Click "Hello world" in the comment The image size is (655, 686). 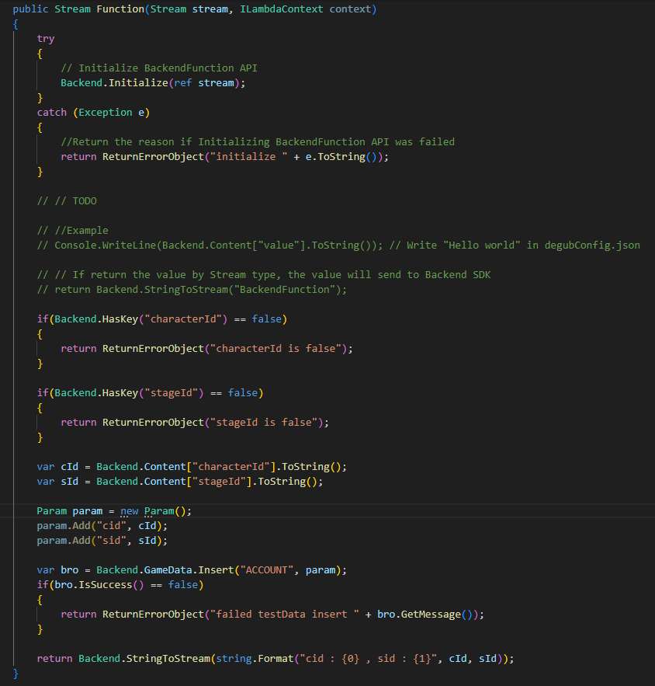pos(482,245)
